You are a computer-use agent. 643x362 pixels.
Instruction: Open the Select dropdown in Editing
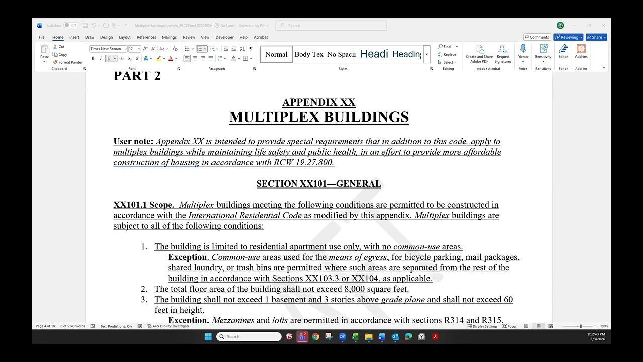(x=447, y=62)
